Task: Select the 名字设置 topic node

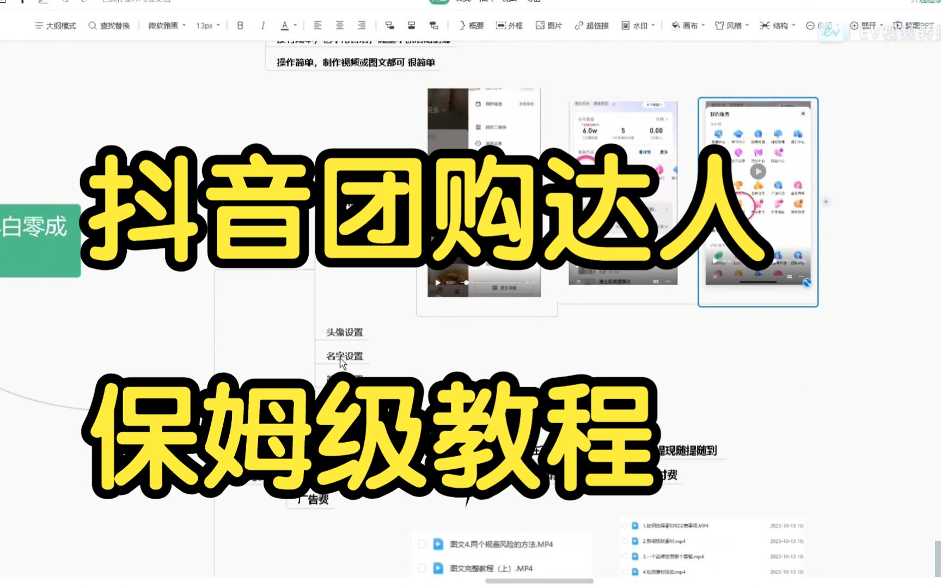Action: coord(344,356)
